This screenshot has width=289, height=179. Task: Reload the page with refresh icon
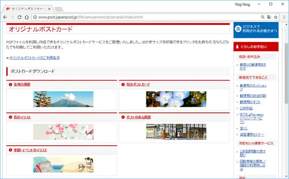20,17
